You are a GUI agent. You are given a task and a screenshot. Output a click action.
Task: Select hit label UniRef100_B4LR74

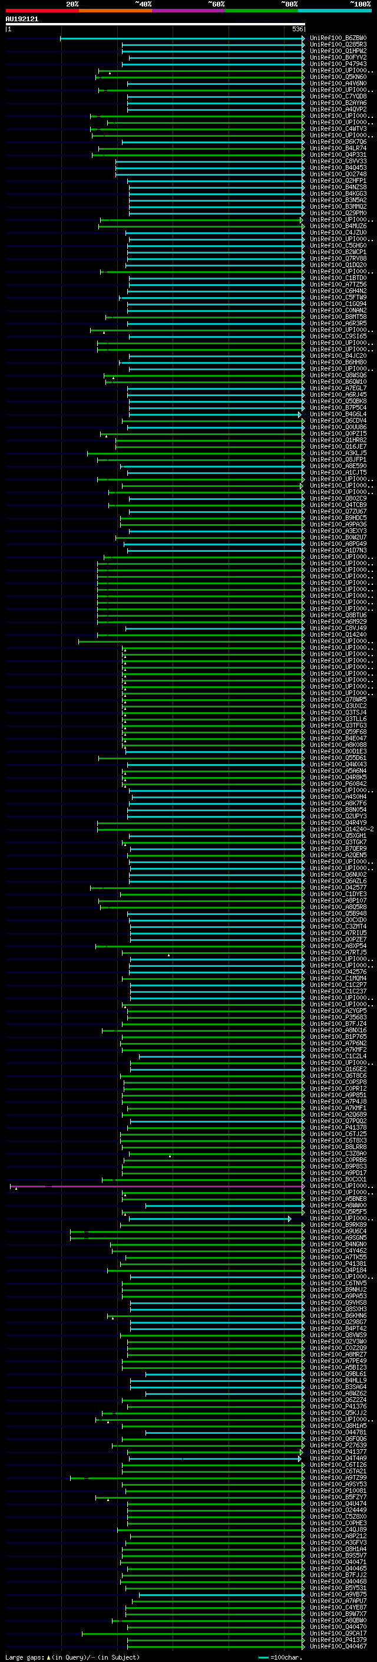338,149
